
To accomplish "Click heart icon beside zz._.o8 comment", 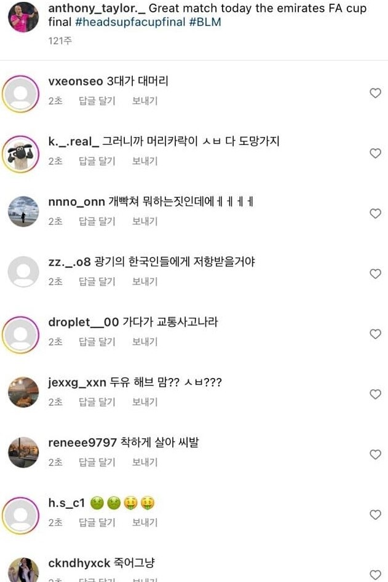I will tap(375, 274).
